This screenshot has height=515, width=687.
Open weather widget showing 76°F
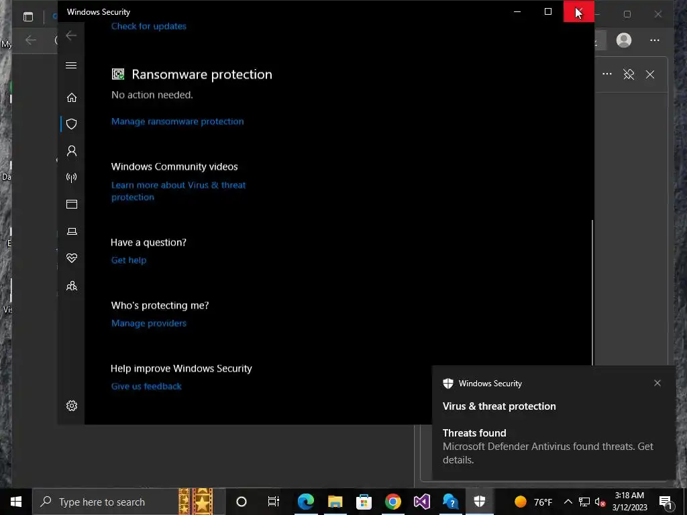tap(533, 502)
